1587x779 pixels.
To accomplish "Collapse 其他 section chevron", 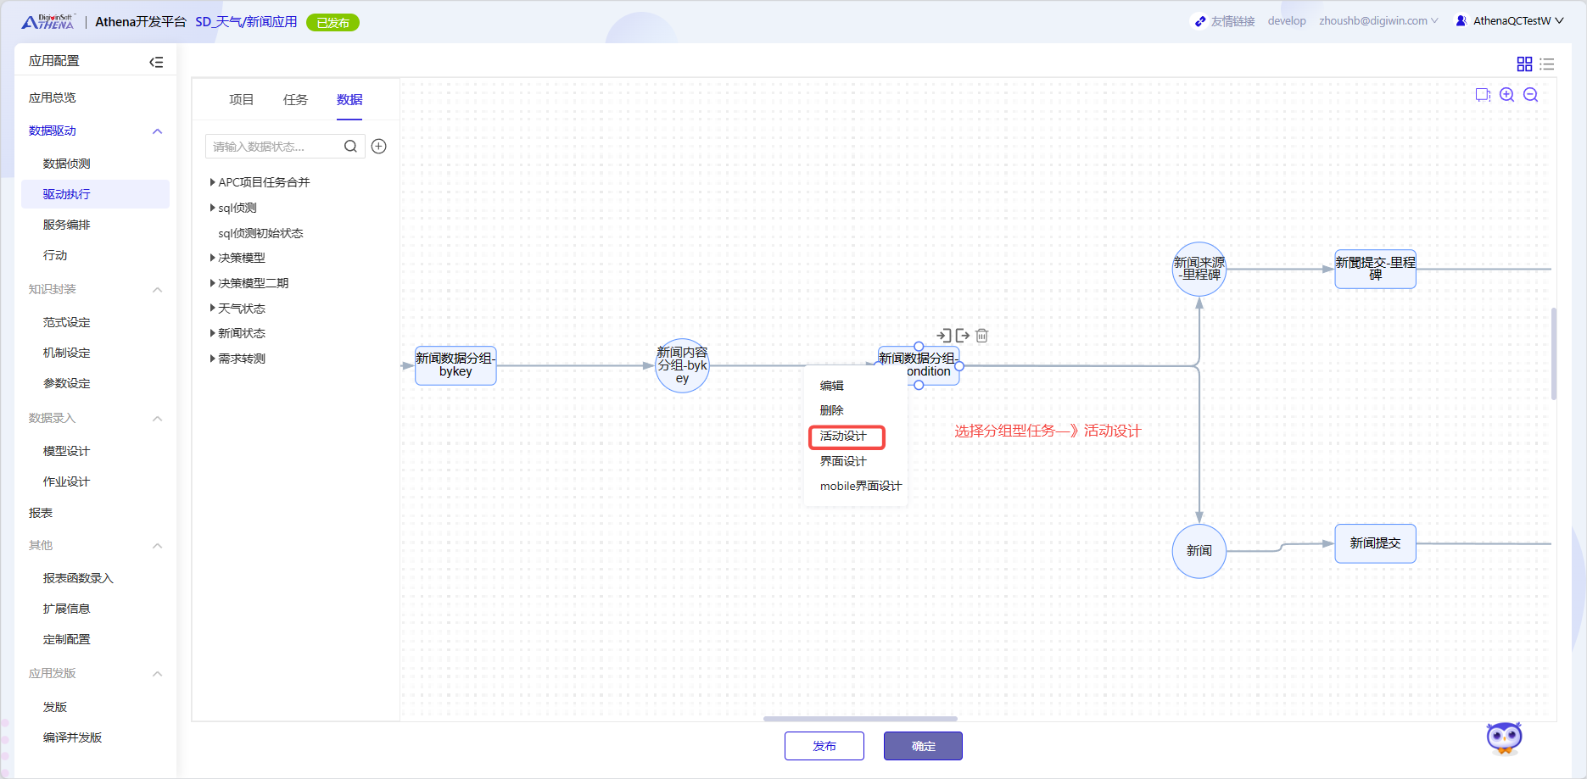I will 157,546.
